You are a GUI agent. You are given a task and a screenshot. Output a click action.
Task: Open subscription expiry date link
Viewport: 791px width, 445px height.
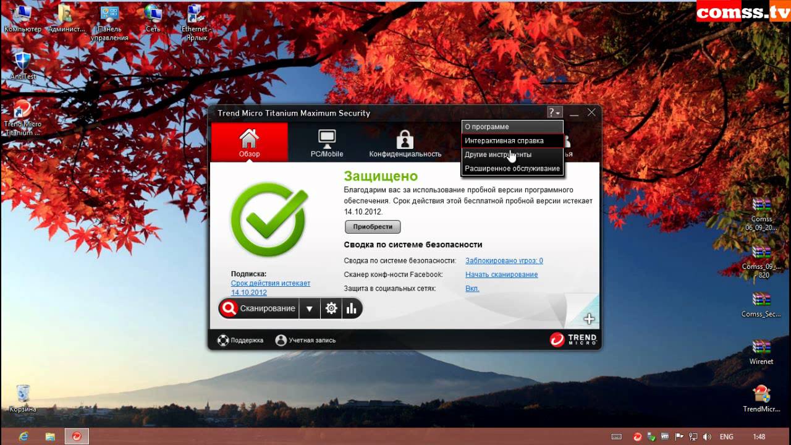pyautogui.click(x=271, y=287)
